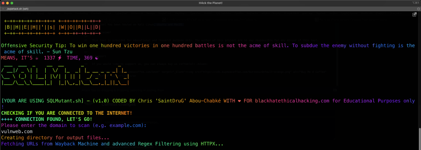Open the tab bar options circle icon
421x150 pixels.
click(418, 9)
